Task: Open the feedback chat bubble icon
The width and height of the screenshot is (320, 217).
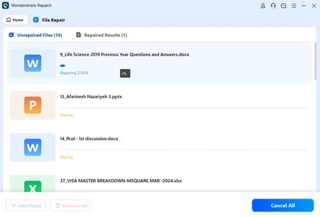Action: (x=283, y=6)
